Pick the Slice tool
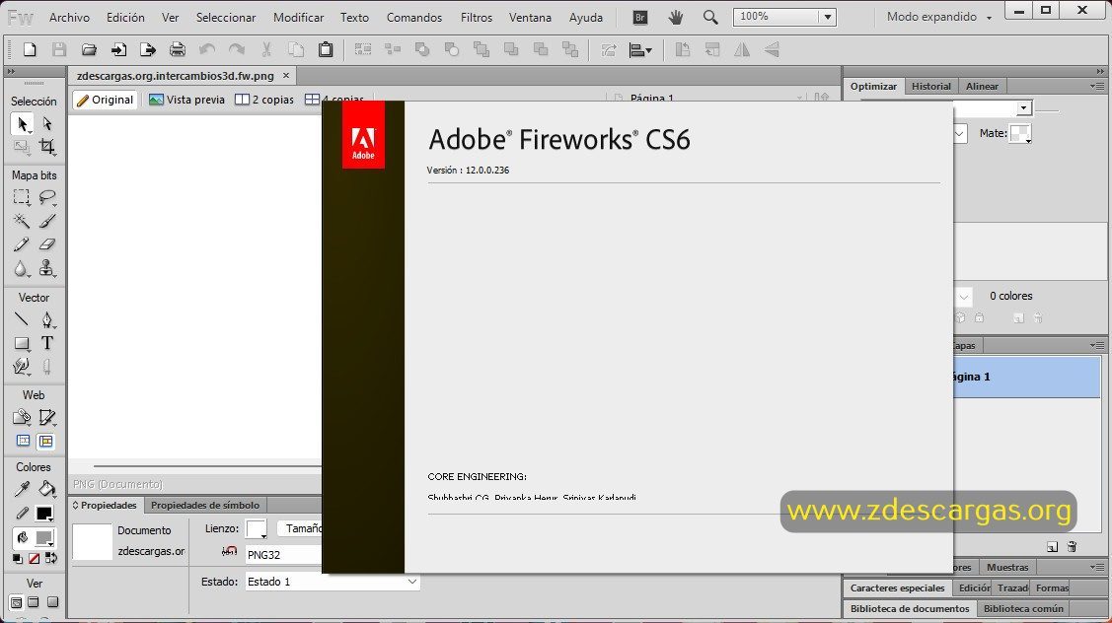Image resolution: width=1112 pixels, height=623 pixels. (x=47, y=417)
